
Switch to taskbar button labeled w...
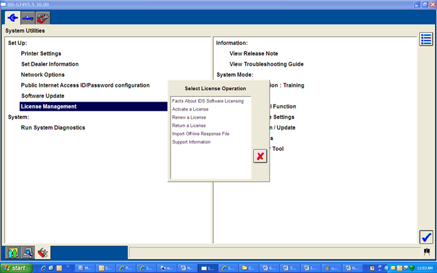(x=167, y=268)
